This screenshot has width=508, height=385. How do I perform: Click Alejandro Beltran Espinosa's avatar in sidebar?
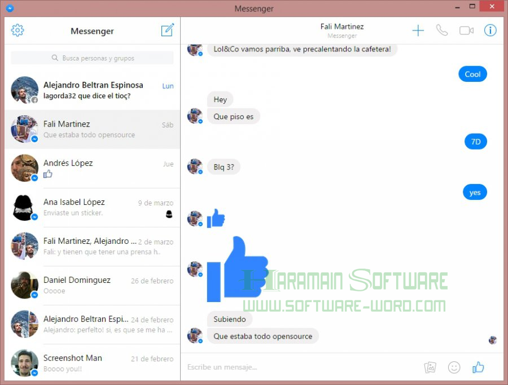(x=25, y=90)
